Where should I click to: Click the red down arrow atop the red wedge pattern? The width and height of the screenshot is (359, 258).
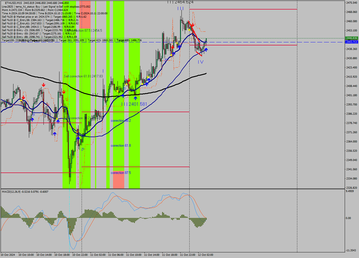[193, 25]
